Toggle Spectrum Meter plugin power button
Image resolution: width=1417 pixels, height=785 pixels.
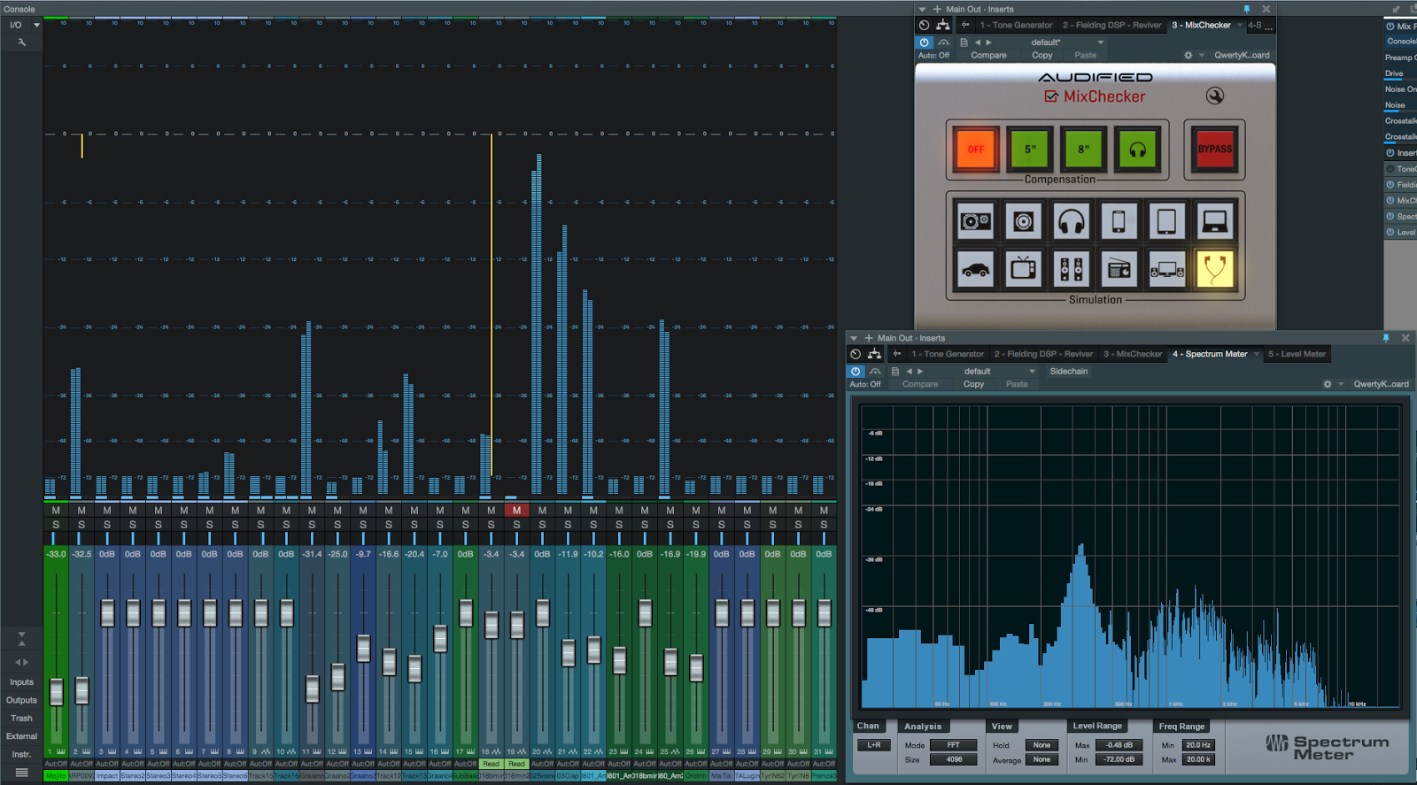click(x=856, y=372)
